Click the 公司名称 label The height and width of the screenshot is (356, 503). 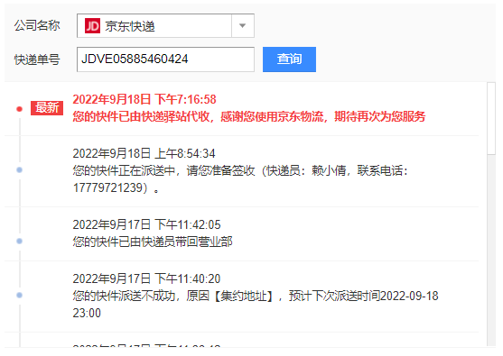pyautogui.click(x=37, y=25)
